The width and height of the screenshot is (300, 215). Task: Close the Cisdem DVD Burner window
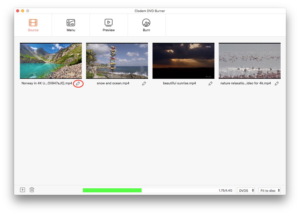pos(18,11)
